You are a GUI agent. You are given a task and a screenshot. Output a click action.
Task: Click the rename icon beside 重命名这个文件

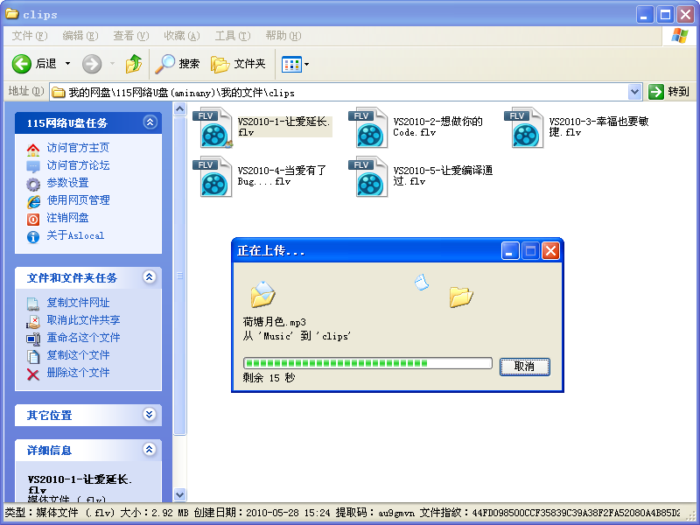pos(33,339)
